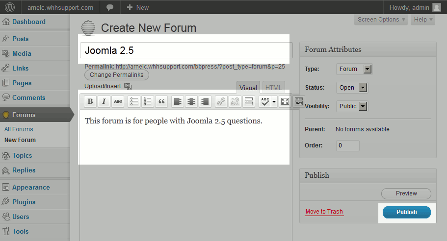The image size is (447, 241).
Task: Toggle fullscreen editing mode
Action: pyautogui.click(x=285, y=101)
